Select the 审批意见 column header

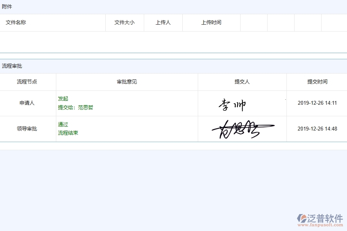coord(126,82)
